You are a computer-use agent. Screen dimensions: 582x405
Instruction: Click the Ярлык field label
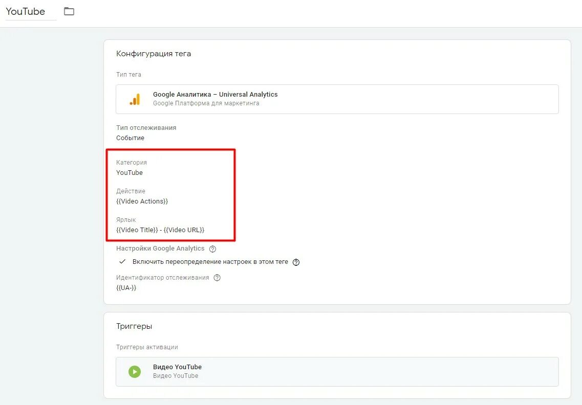click(126, 220)
